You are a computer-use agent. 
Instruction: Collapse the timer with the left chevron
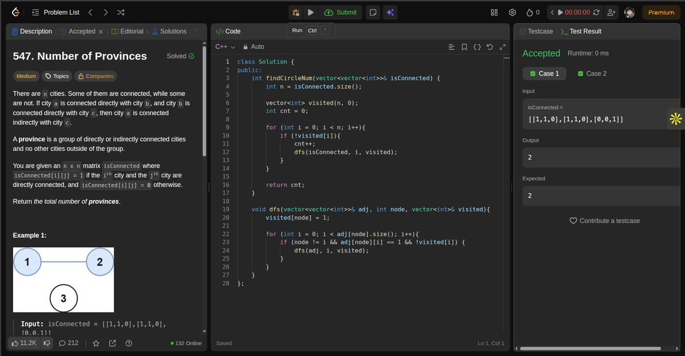pos(552,12)
